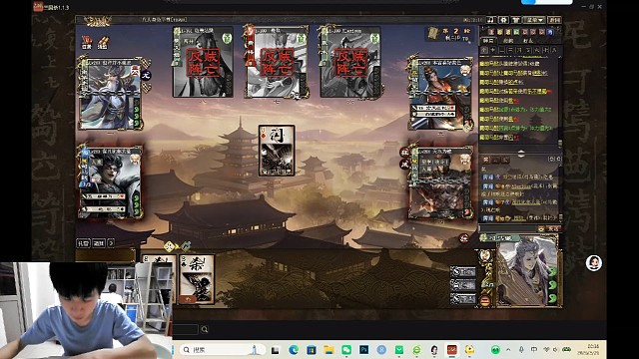
Task: Click the third equipment slot button
Action: 463,299
